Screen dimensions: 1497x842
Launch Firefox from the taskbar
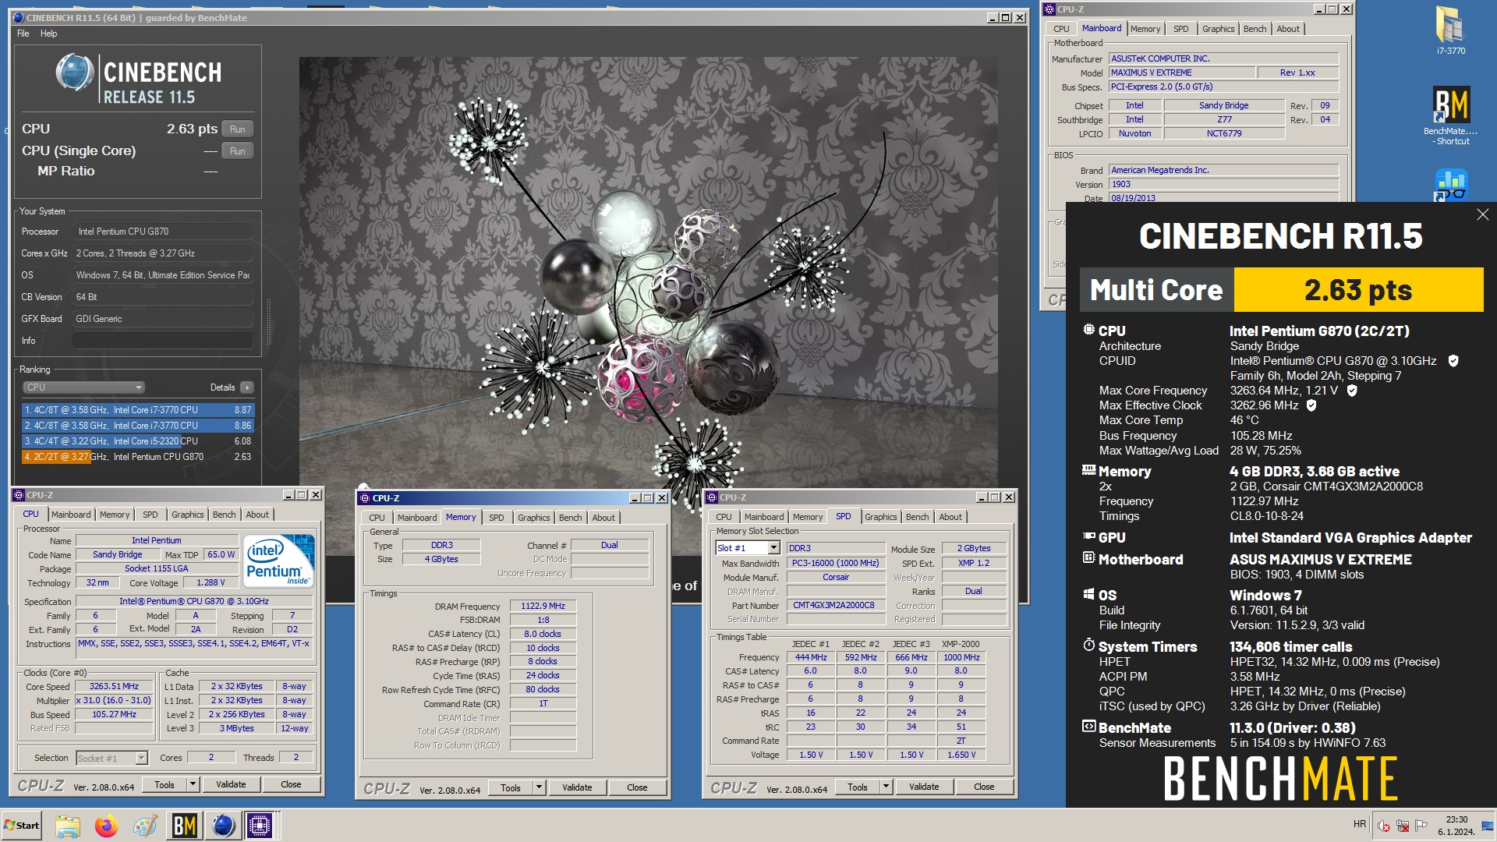[107, 826]
